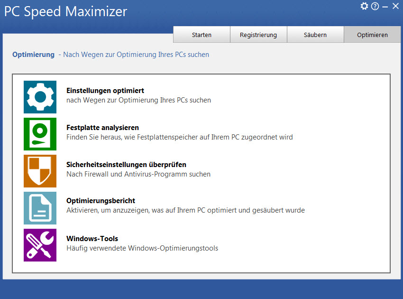The width and height of the screenshot is (403, 299).
Task: Click description starting 'Aktivieren, um anzuzeigen'
Action: (x=185, y=210)
